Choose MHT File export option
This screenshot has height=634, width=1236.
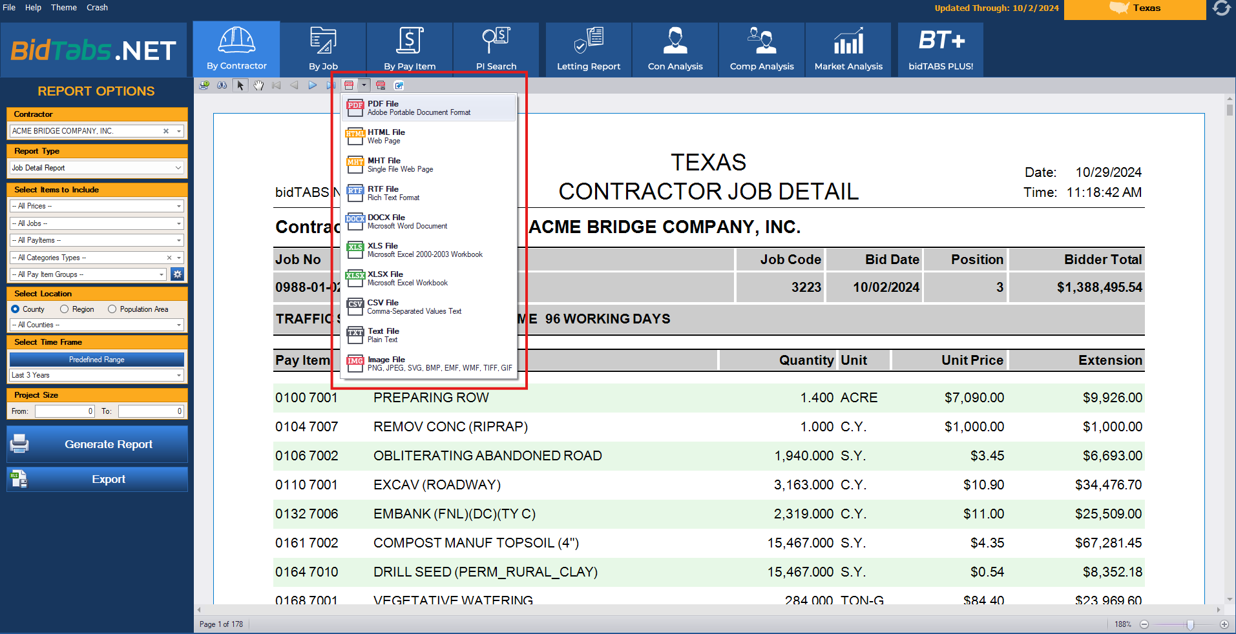pos(429,165)
